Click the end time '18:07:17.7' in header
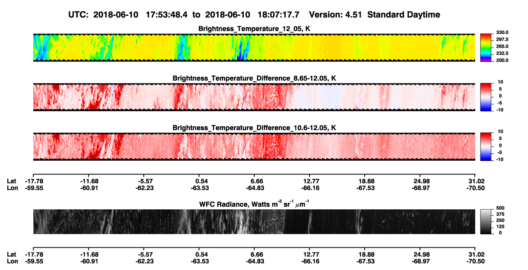 pos(279,15)
